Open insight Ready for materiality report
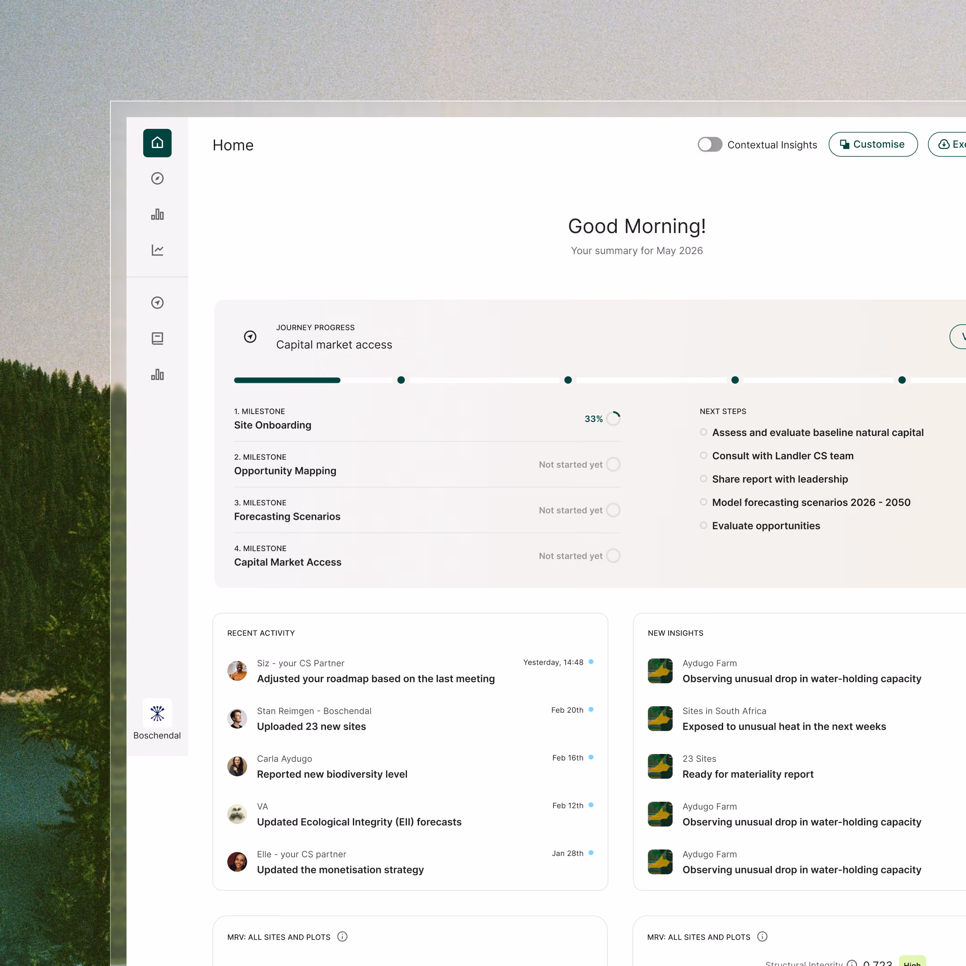This screenshot has height=966, width=966. coord(748,774)
